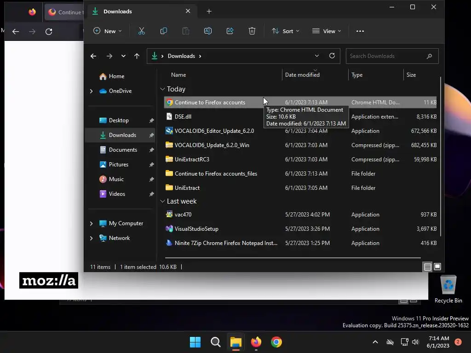Open the See more (three dots) menu
Image resolution: width=471 pixels, height=353 pixels.
[360, 31]
